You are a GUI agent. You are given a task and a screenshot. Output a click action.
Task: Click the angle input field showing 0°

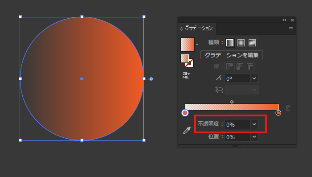coord(237,78)
